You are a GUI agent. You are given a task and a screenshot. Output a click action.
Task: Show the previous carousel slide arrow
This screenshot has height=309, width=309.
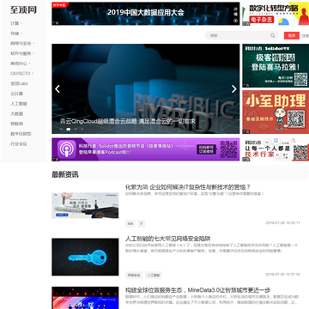58,89
